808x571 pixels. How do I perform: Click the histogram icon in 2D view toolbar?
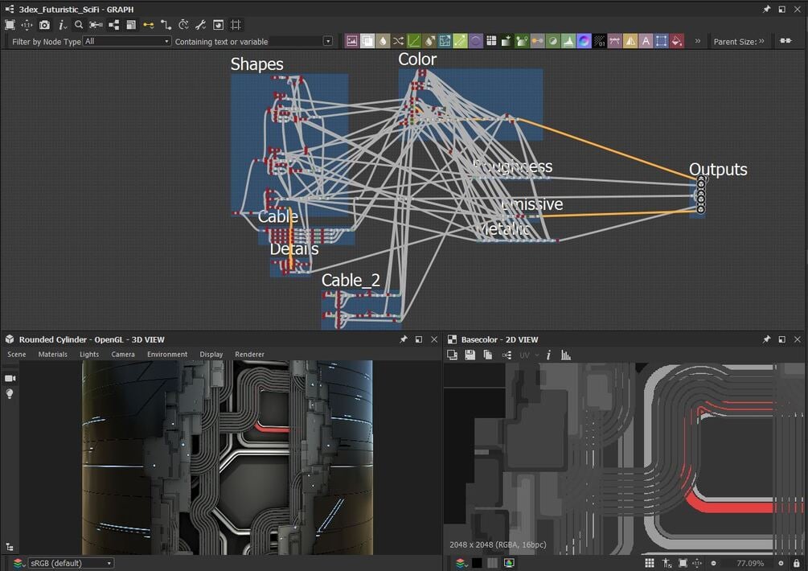point(565,355)
